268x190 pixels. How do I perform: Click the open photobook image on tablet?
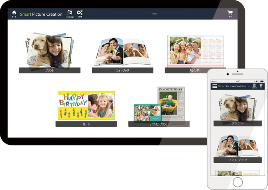pyautogui.click(x=123, y=52)
